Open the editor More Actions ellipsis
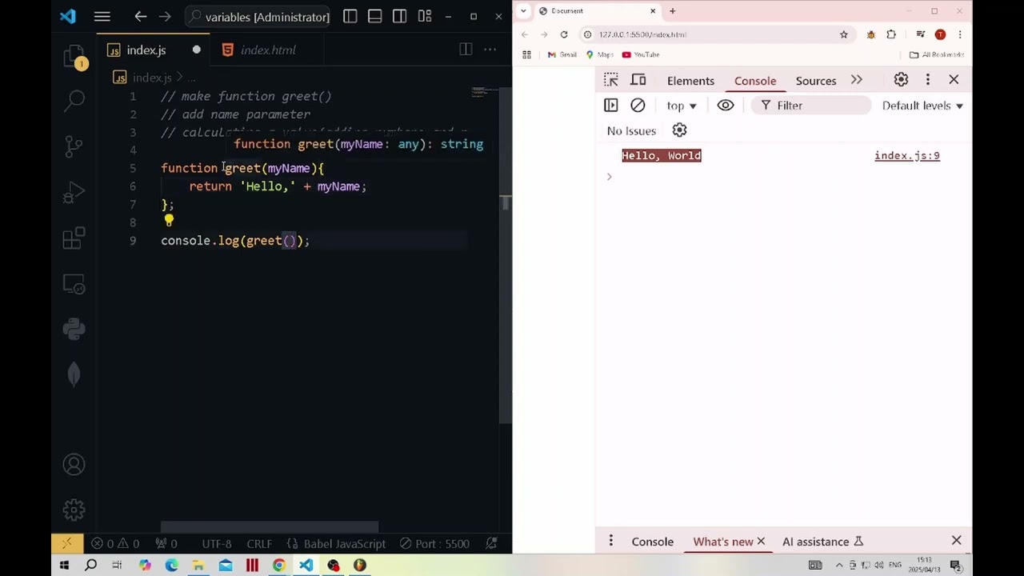Viewport: 1024px width, 576px height. [x=490, y=50]
